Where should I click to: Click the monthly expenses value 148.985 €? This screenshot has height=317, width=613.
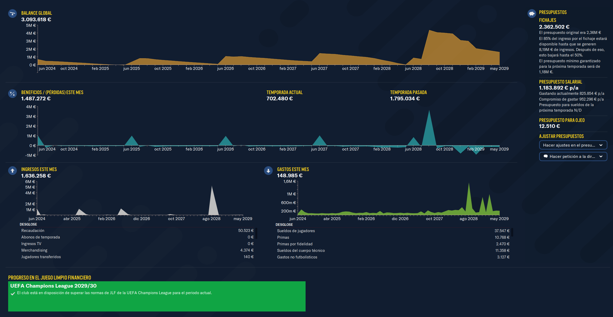coord(290,175)
